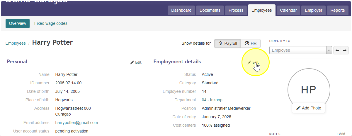The image size is (352, 136).
Task: Edit the Personal section
Action: (136, 62)
